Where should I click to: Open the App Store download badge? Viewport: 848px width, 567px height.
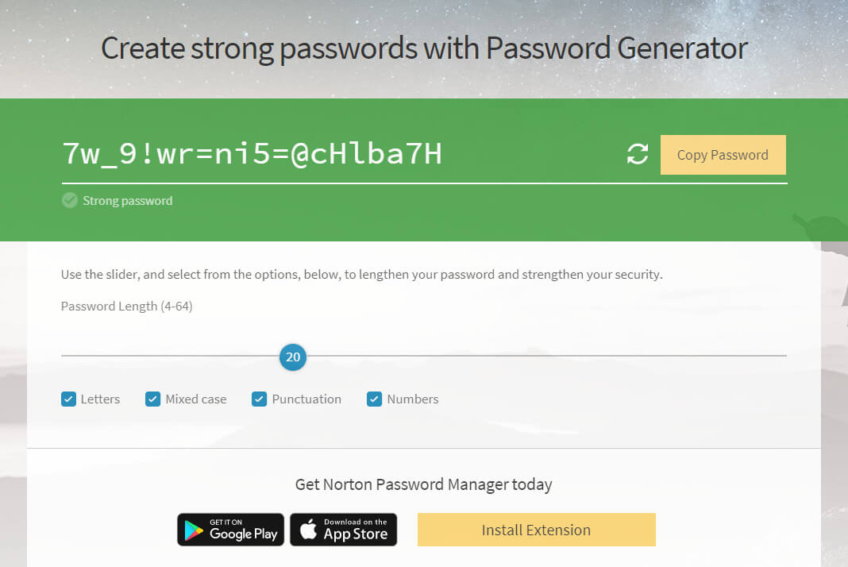343,530
